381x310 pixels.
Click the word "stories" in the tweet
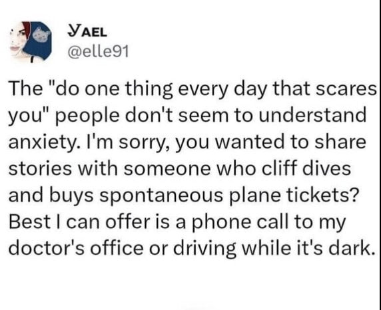coord(40,168)
